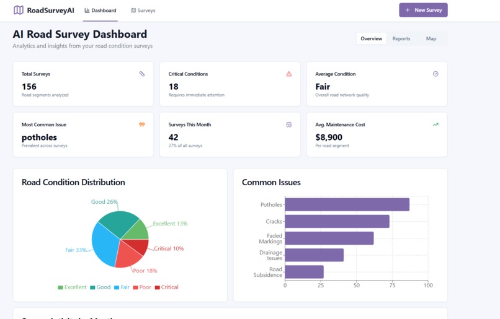500x319 pixels.
Task: Click the RoadSurveyAI brand name link
Action: [x=50, y=11]
